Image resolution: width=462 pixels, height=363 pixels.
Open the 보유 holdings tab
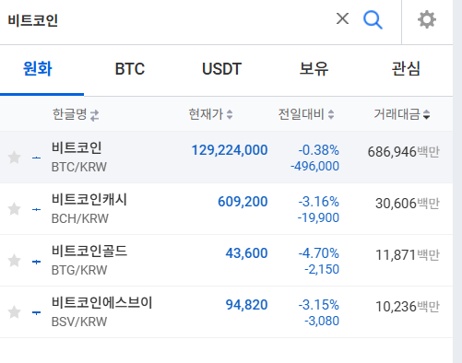tap(314, 69)
